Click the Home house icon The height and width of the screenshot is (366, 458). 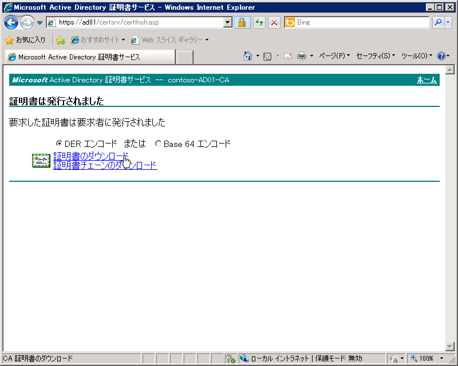(x=248, y=55)
